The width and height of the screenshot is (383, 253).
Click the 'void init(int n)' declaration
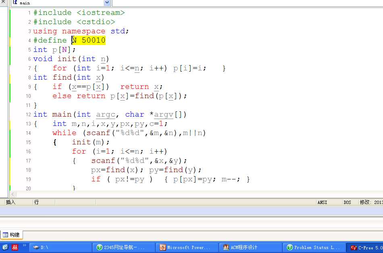pyautogui.click(x=71, y=59)
